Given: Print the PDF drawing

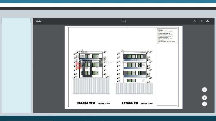Looking at the screenshot, I should coord(207,21).
